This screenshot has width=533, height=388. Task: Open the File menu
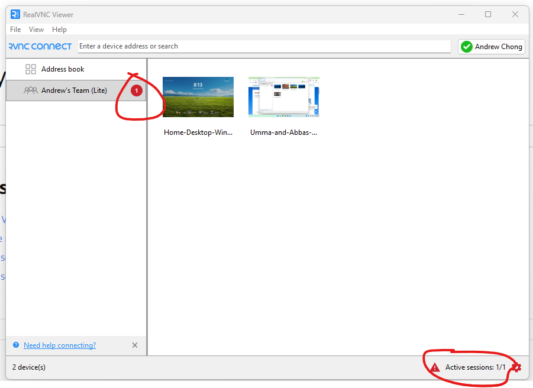15,30
